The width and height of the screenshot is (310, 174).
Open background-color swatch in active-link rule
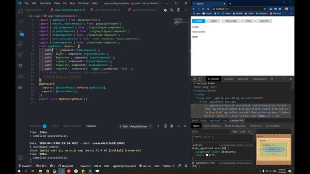click(x=223, y=152)
